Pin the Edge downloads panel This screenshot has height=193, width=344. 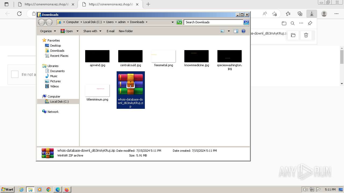pyautogui.click(x=310, y=23)
